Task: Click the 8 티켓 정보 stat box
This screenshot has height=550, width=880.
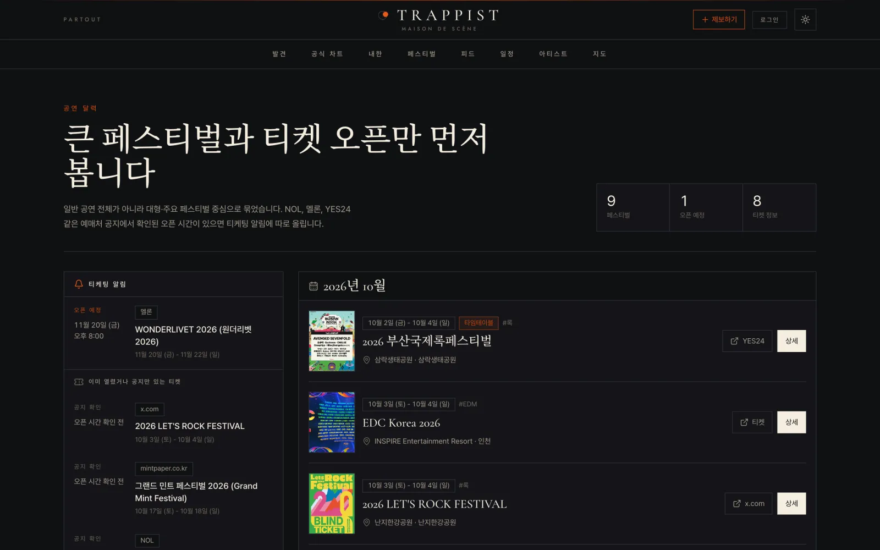Action: pyautogui.click(x=779, y=207)
